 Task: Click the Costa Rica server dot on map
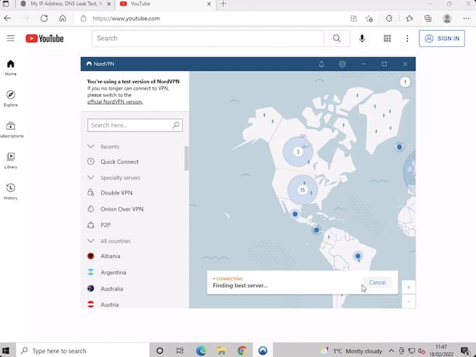pos(316,230)
